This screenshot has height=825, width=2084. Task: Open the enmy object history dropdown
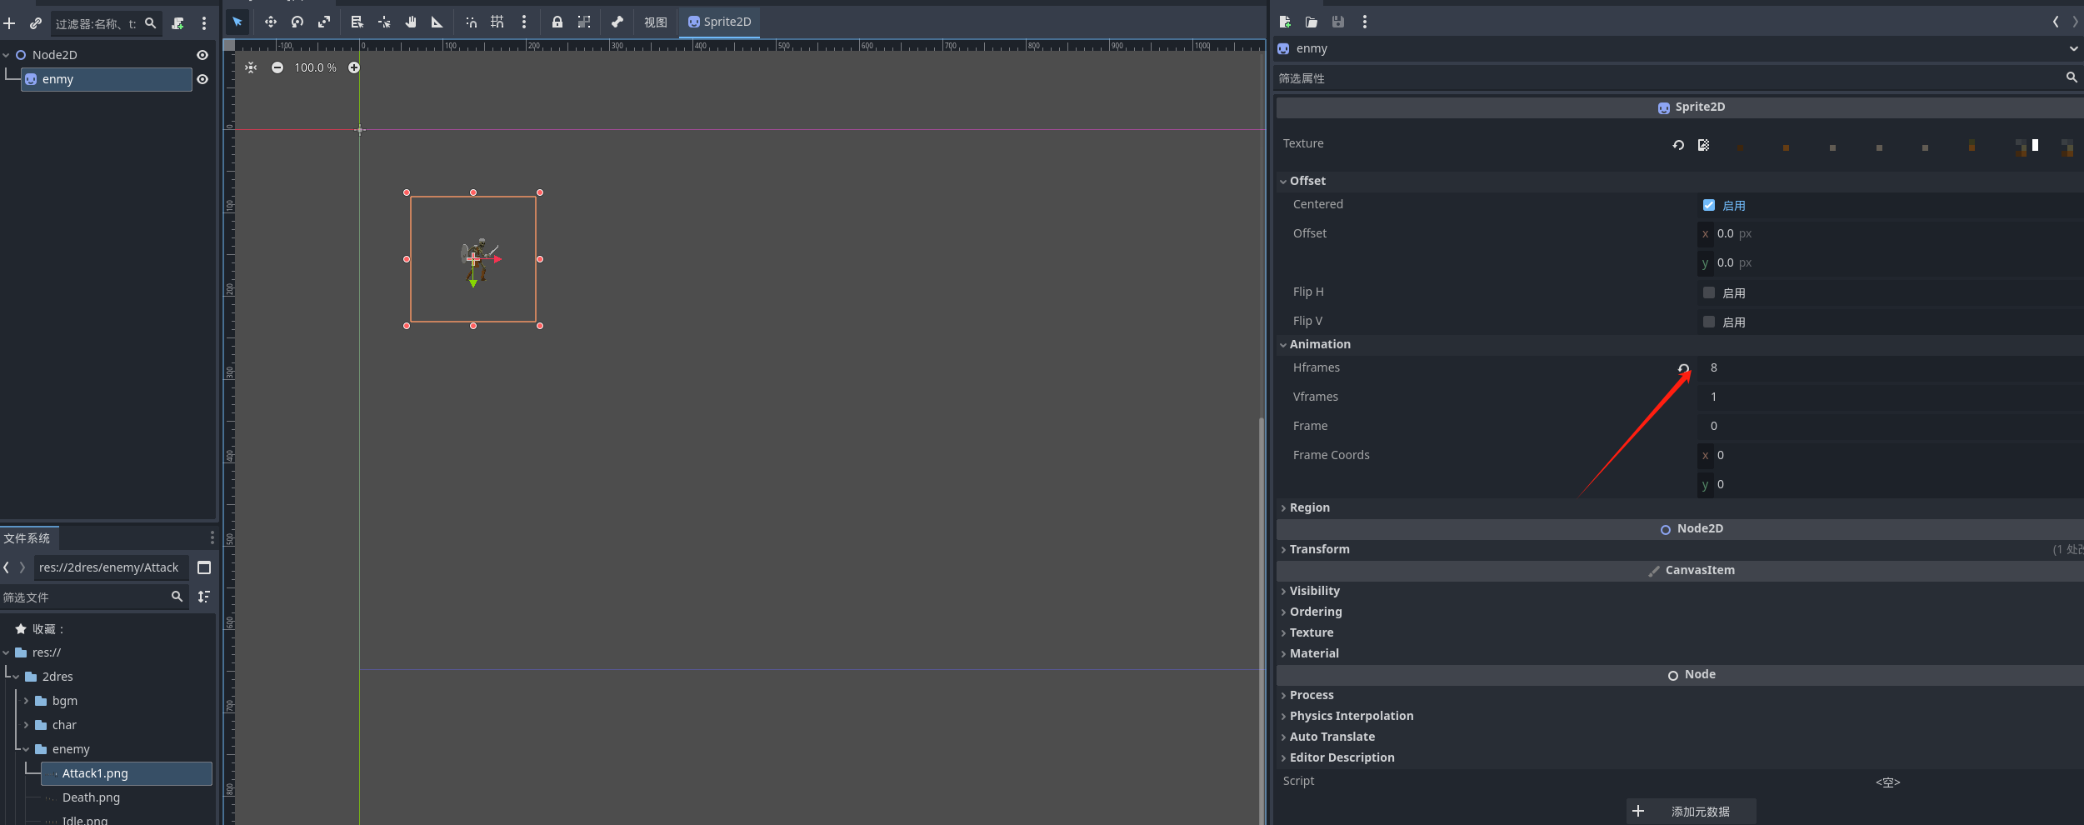[x=2073, y=48]
